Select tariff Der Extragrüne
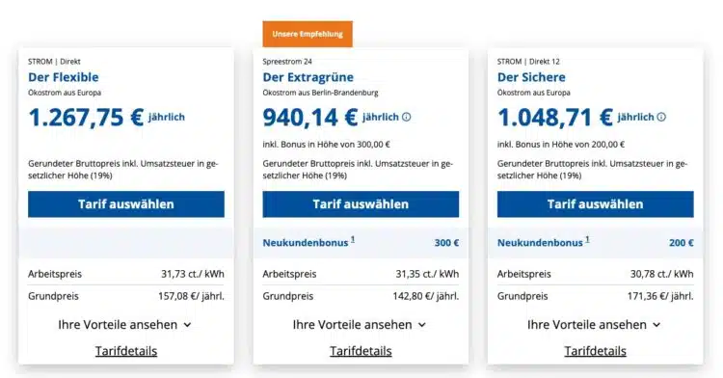 pos(361,204)
